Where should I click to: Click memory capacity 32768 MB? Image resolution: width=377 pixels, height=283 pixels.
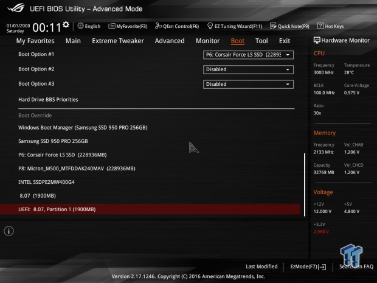click(323, 172)
